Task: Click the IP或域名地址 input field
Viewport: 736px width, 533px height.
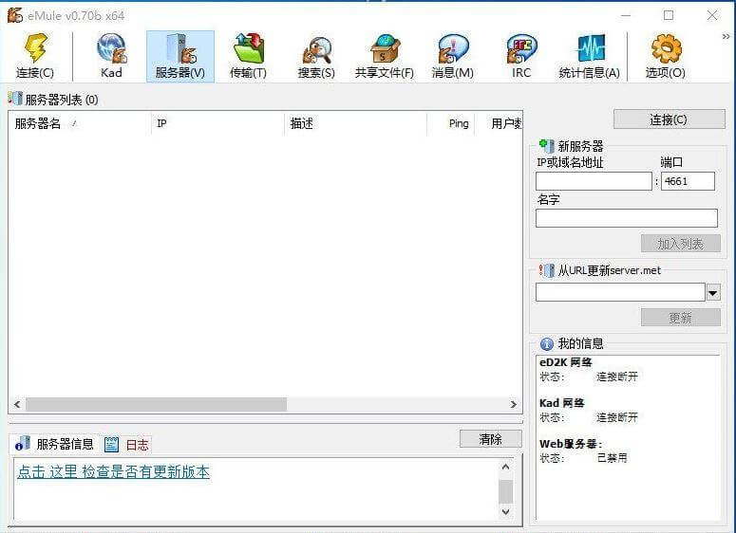Action: pyautogui.click(x=594, y=181)
